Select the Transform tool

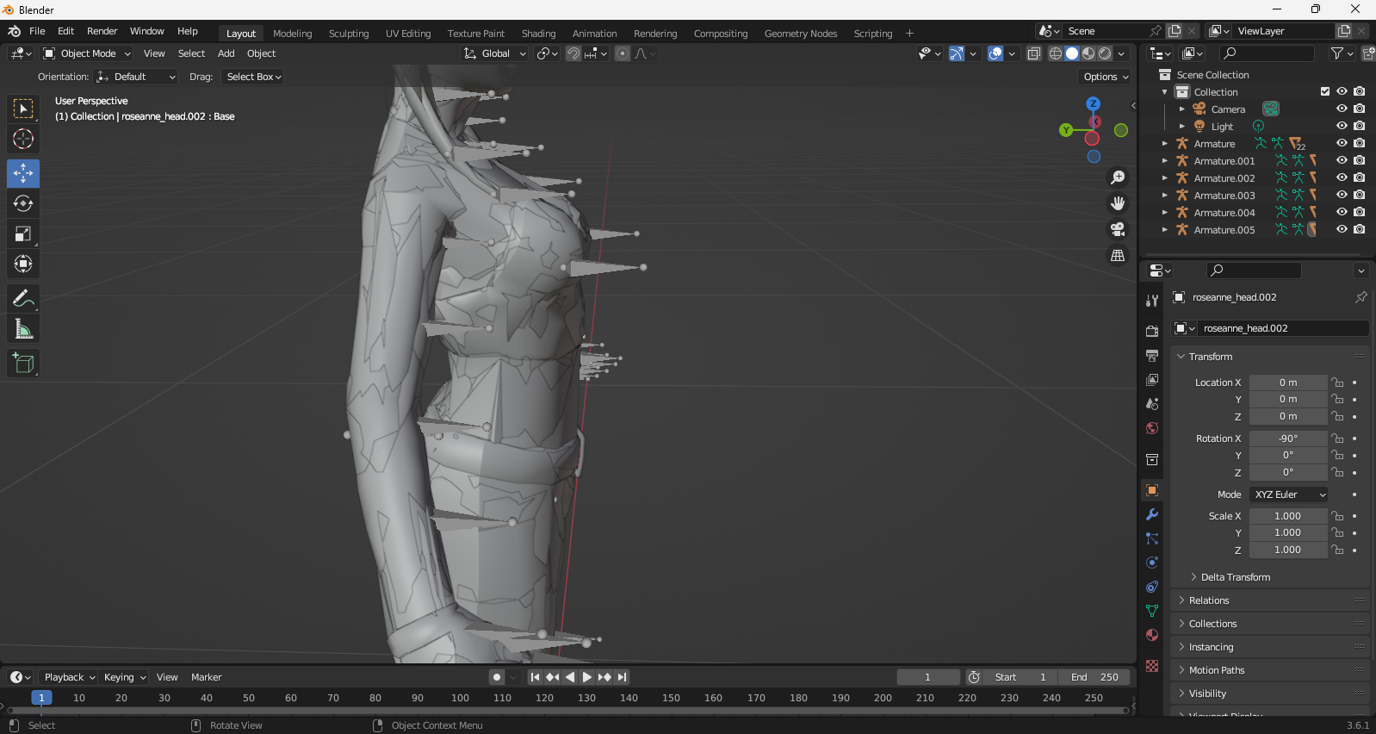tap(23, 264)
